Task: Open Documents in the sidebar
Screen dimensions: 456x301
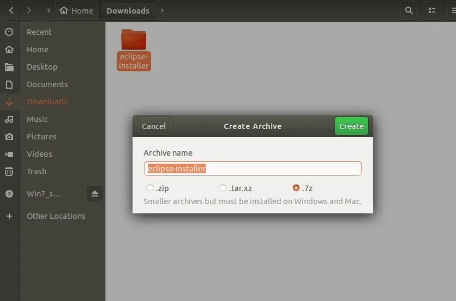Action: pos(47,84)
